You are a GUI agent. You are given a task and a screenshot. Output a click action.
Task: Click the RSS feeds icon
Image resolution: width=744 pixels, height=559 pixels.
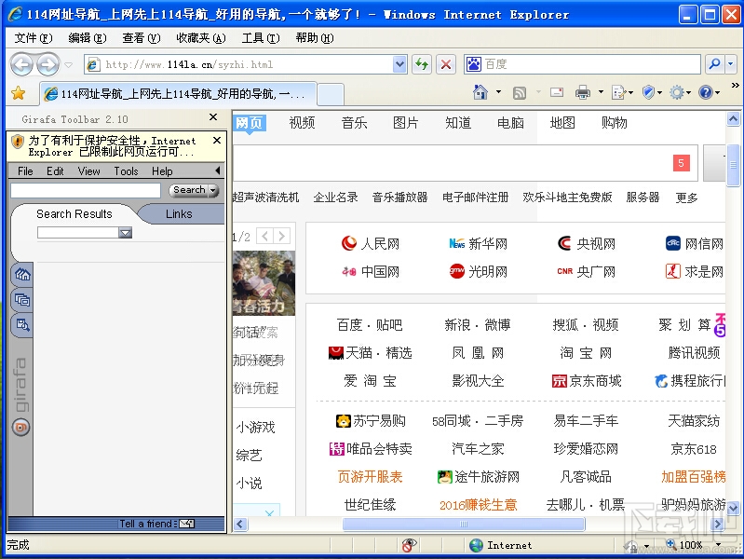pyautogui.click(x=519, y=92)
